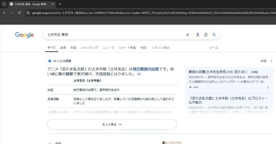Switch to the 地図 tab
The height and width of the screenshot is (144, 276).
pyautogui.click(x=144, y=47)
